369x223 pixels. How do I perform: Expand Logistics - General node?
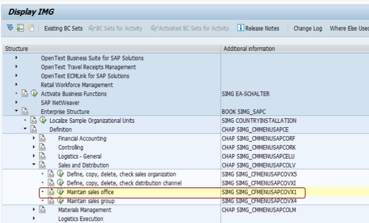[34, 156]
